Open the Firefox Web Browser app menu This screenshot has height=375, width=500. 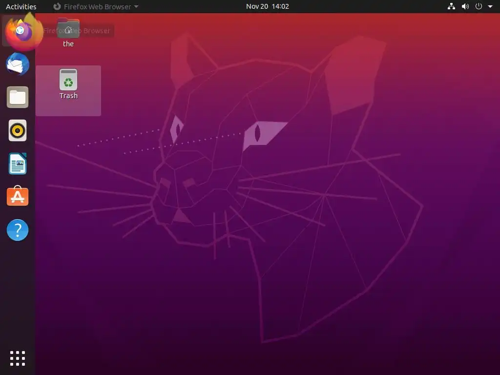point(96,6)
